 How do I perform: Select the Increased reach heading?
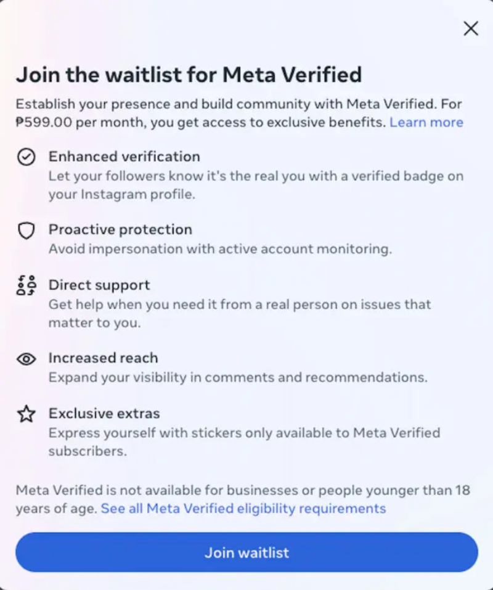pyautogui.click(x=103, y=358)
